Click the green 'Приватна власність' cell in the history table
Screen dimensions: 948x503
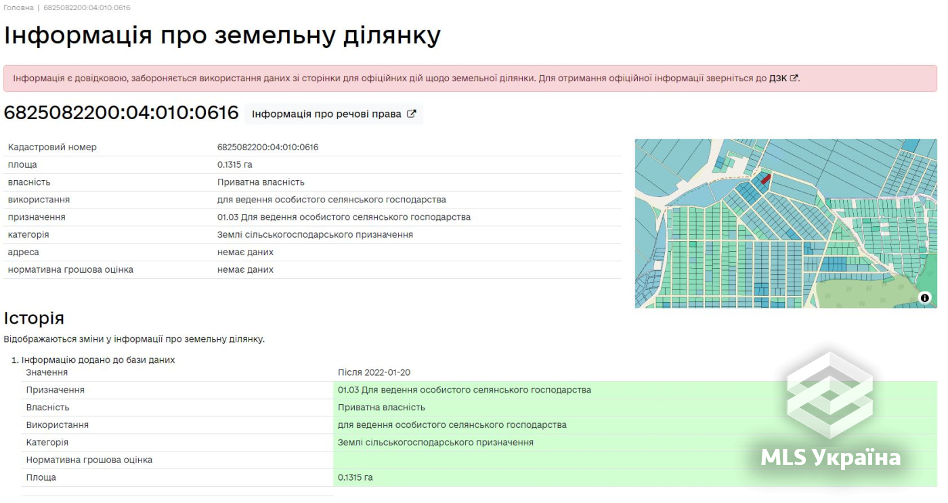[635, 408]
